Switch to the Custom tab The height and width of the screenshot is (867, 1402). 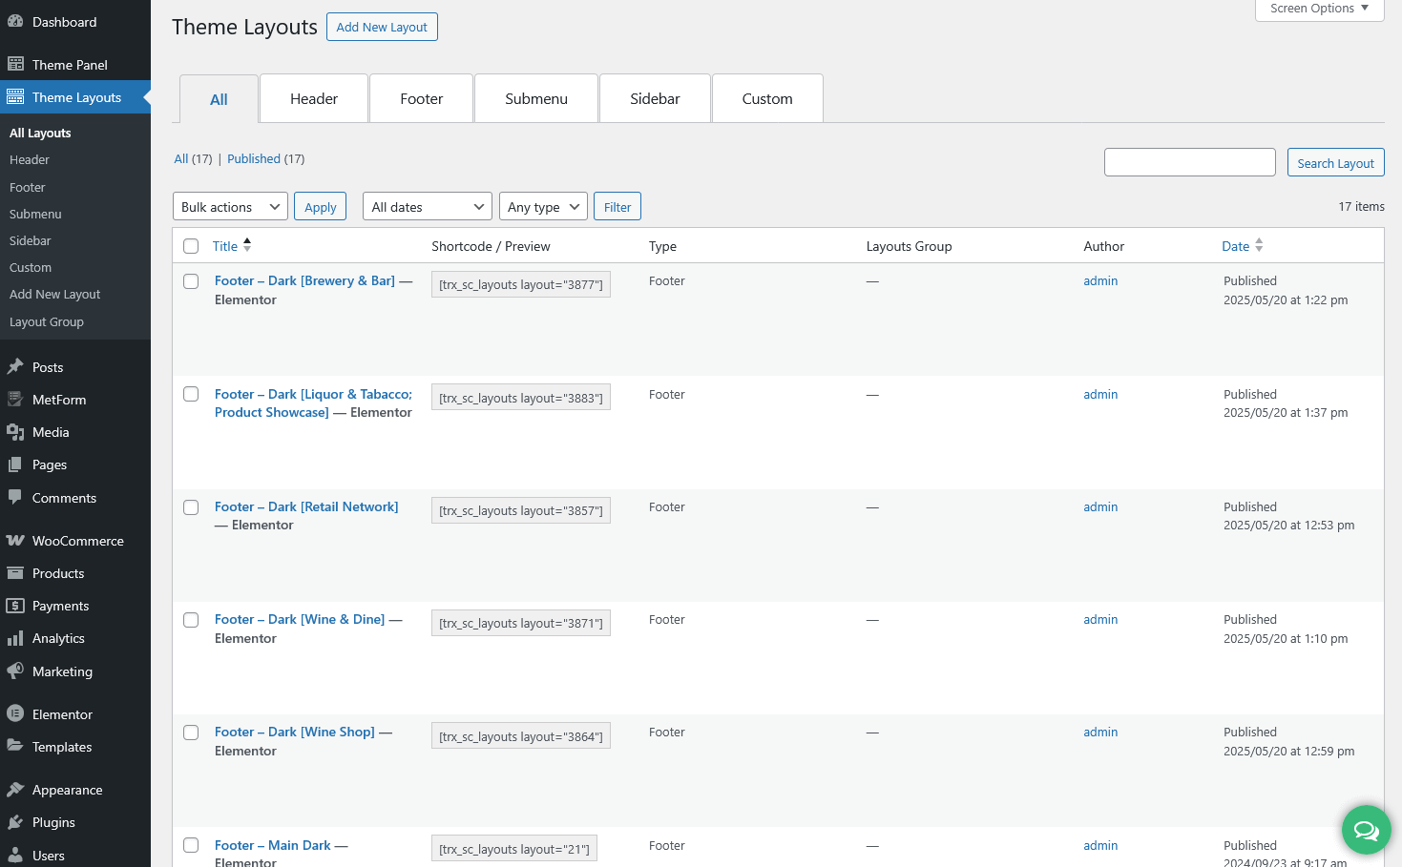tap(767, 98)
